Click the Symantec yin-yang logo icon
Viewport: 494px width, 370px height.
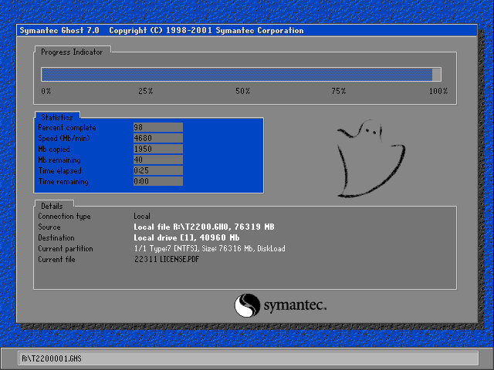(x=247, y=305)
